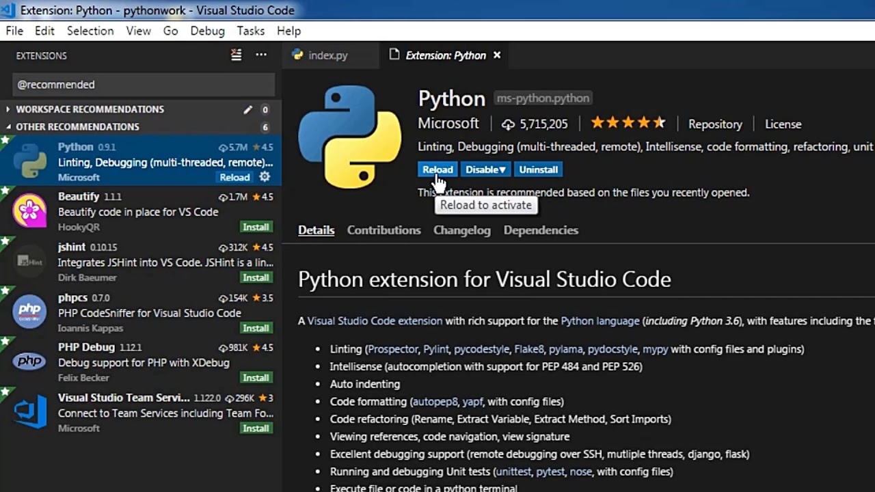Select the PHP Debug extension icon
The image size is (875, 492).
[x=29, y=362]
